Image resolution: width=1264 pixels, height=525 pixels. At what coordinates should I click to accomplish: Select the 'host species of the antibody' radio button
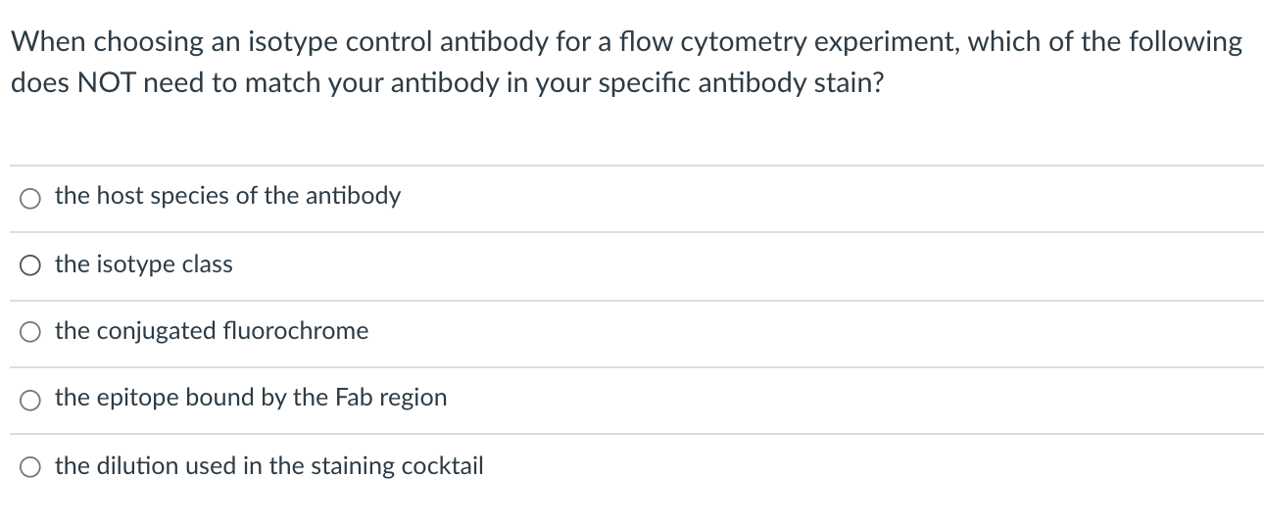(29, 198)
